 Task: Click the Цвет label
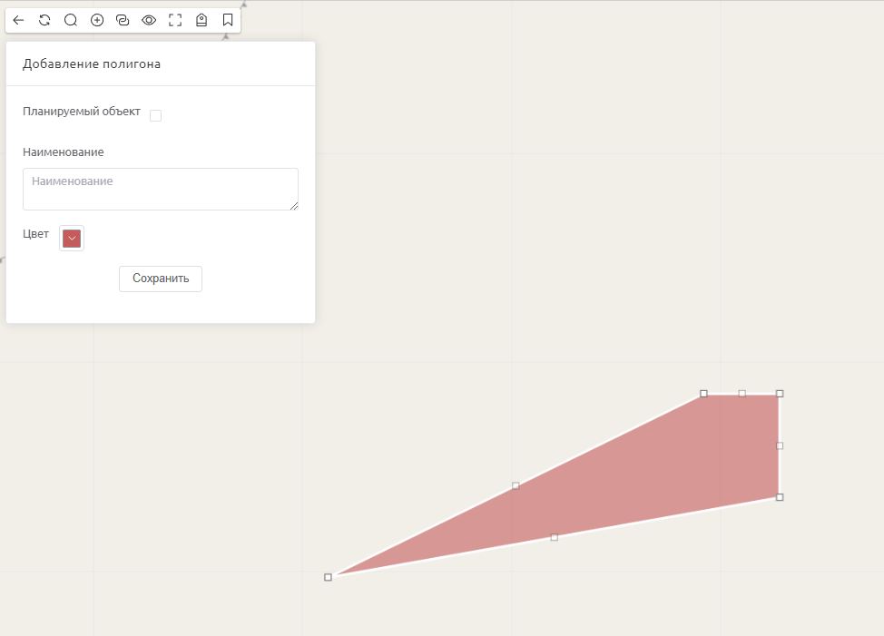click(x=35, y=234)
